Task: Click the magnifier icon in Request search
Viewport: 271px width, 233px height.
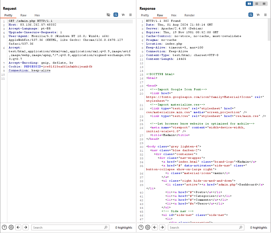Action: [x=106, y=227]
